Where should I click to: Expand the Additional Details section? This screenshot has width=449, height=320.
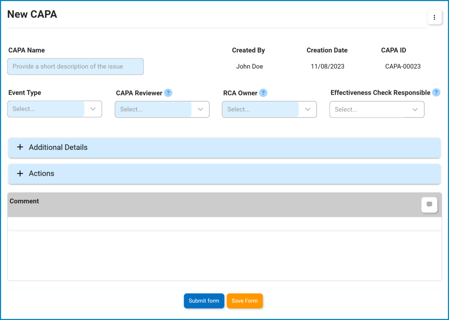click(224, 148)
